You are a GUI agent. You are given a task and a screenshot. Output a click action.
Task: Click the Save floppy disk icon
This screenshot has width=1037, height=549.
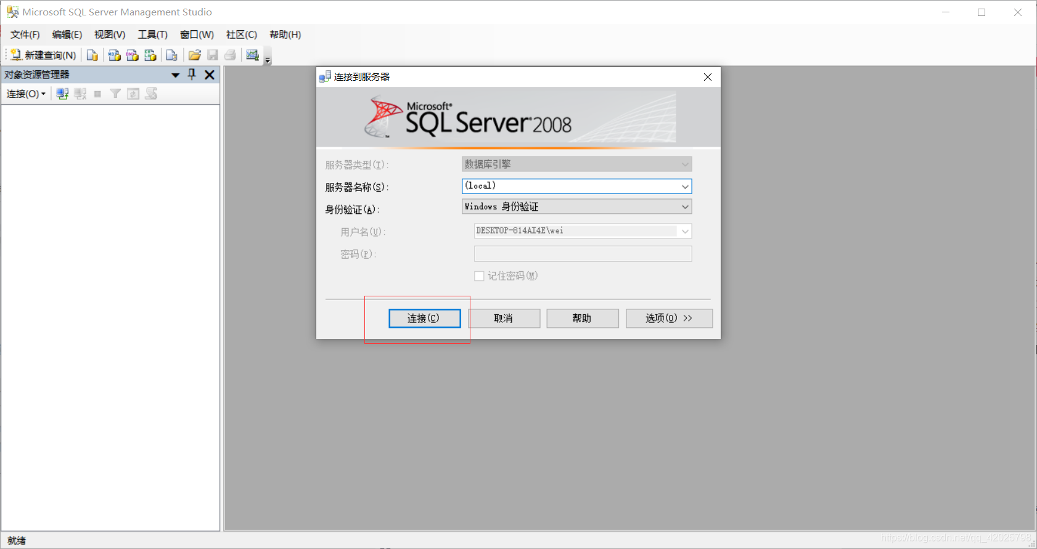click(213, 55)
